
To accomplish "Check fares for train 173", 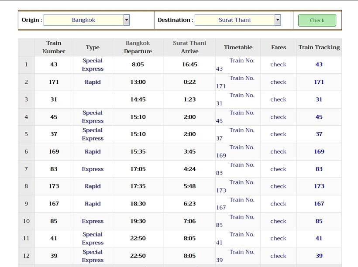I will pos(278,186).
